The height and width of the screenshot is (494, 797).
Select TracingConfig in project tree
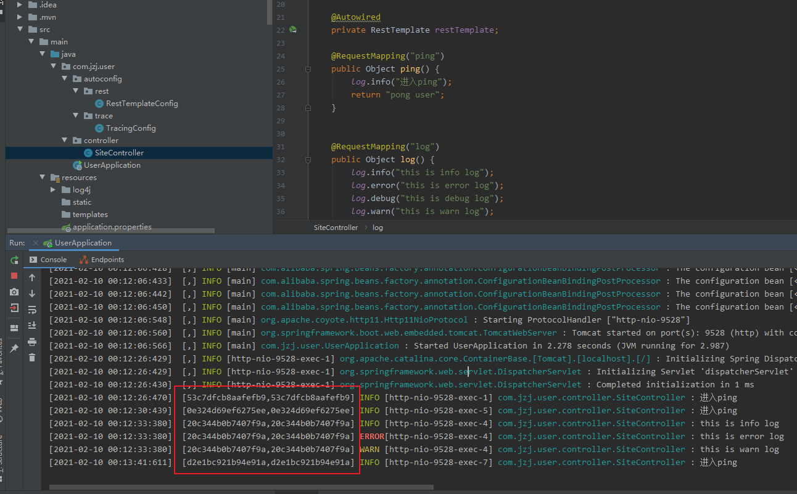131,128
